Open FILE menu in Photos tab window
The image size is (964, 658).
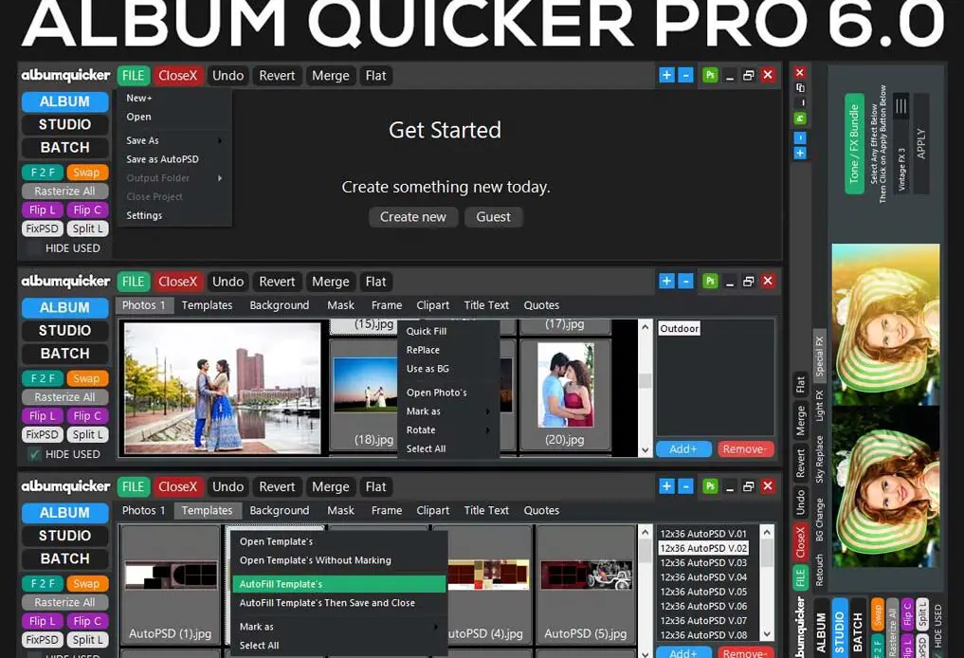pyautogui.click(x=133, y=281)
